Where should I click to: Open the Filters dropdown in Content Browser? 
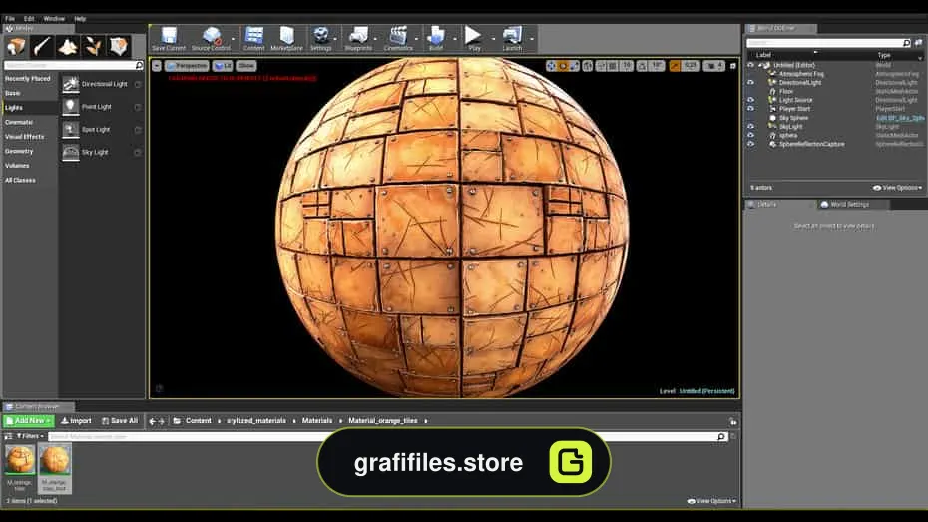(x=30, y=436)
